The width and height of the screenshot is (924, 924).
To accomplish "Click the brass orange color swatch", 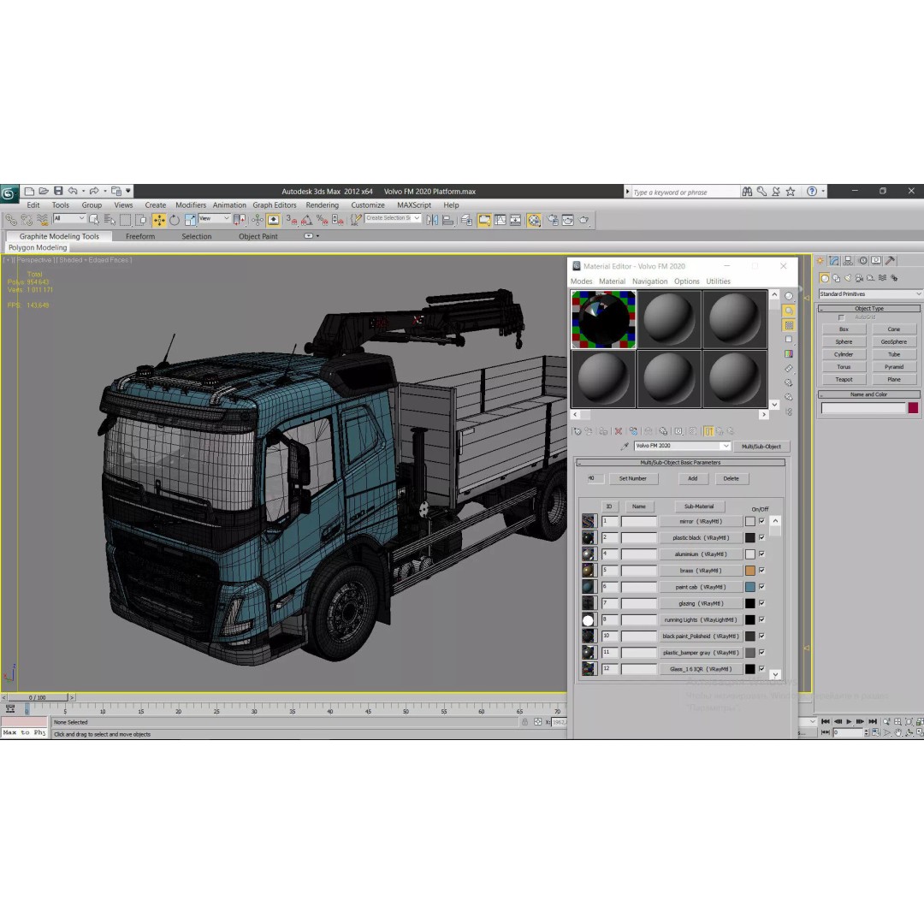I will click(x=749, y=571).
